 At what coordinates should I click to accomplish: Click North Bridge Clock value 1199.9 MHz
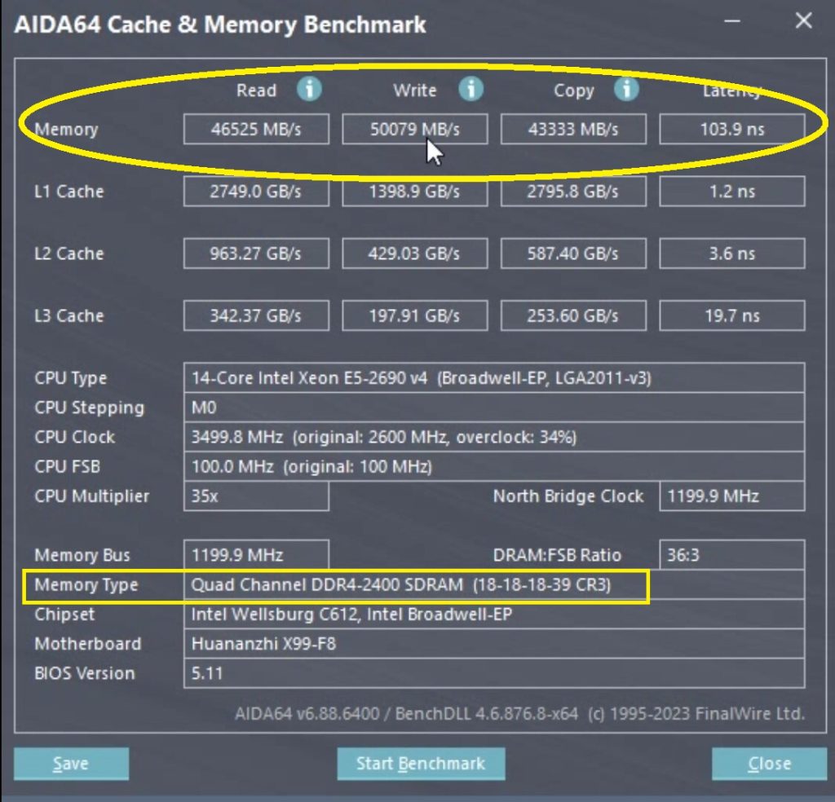732,496
